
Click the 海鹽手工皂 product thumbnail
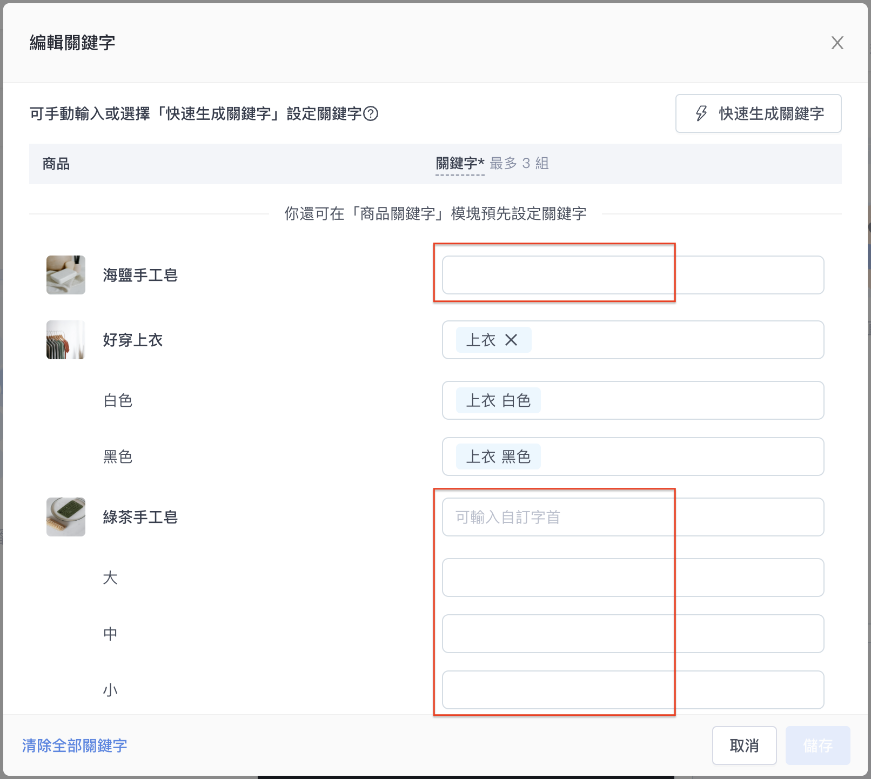click(x=66, y=275)
